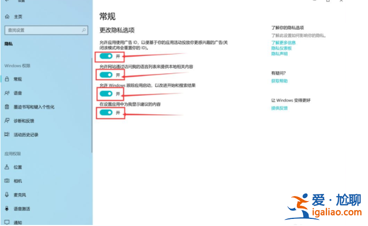The width and height of the screenshot is (368, 226).
Task: Click the timeline icon for 活动历史记录
Action: [7, 135]
